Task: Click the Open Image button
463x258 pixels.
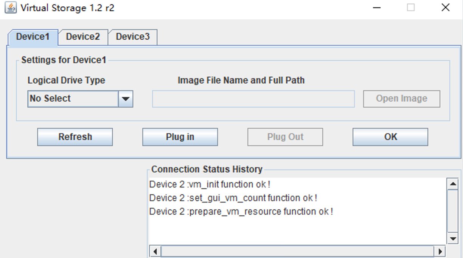Action: (401, 99)
